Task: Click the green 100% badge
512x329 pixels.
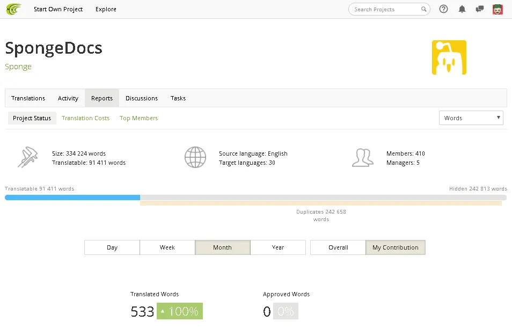Action: coord(180,311)
